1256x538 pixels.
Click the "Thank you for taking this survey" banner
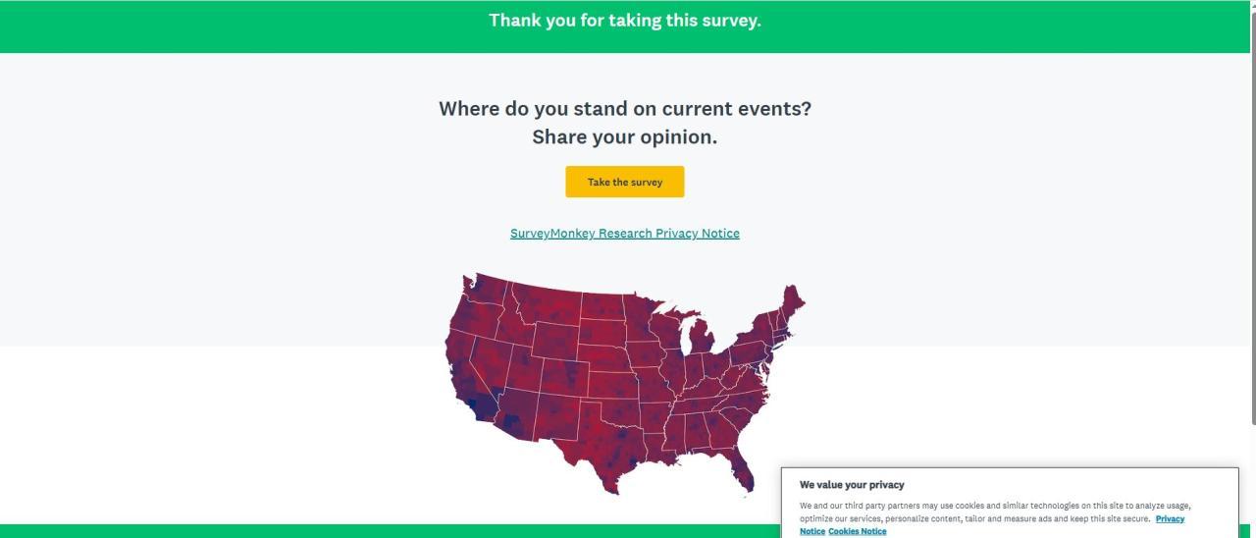(624, 21)
